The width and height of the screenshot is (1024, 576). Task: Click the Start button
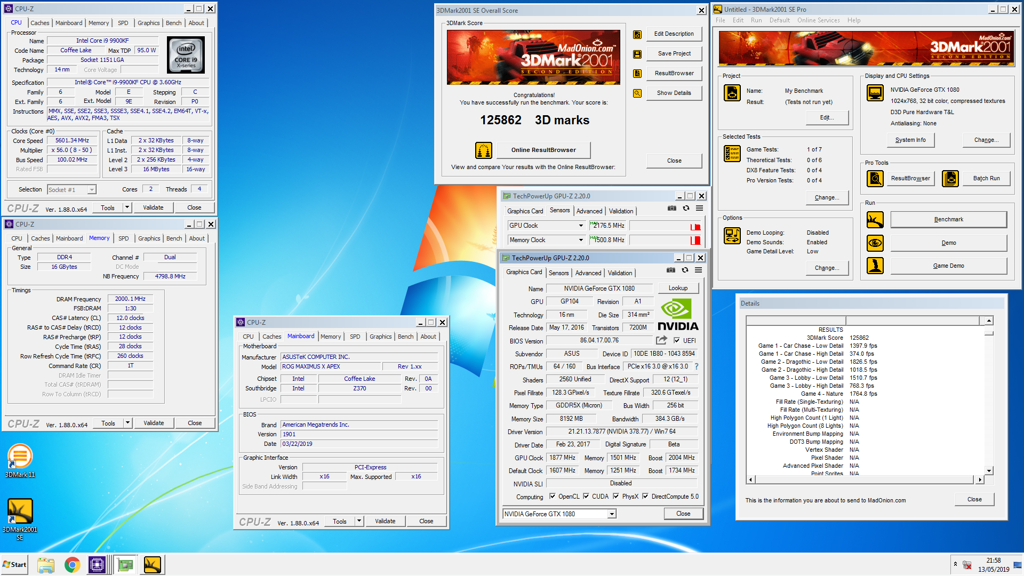click(14, 565)
